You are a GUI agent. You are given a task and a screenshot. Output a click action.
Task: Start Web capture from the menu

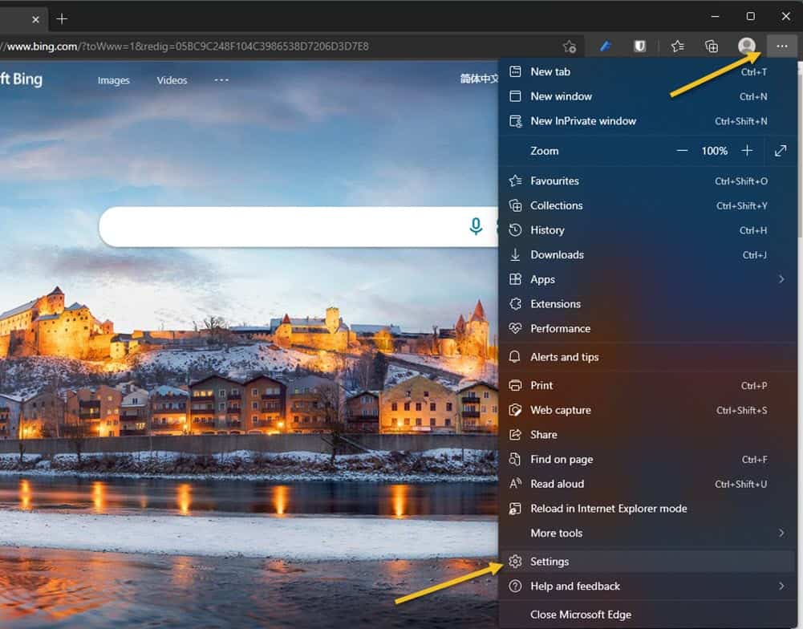647,410
